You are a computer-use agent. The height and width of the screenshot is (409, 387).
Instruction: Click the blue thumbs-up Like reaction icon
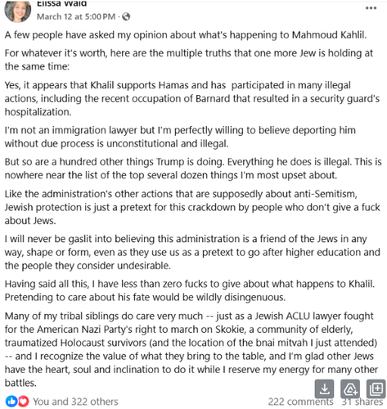tap(11, 402)
